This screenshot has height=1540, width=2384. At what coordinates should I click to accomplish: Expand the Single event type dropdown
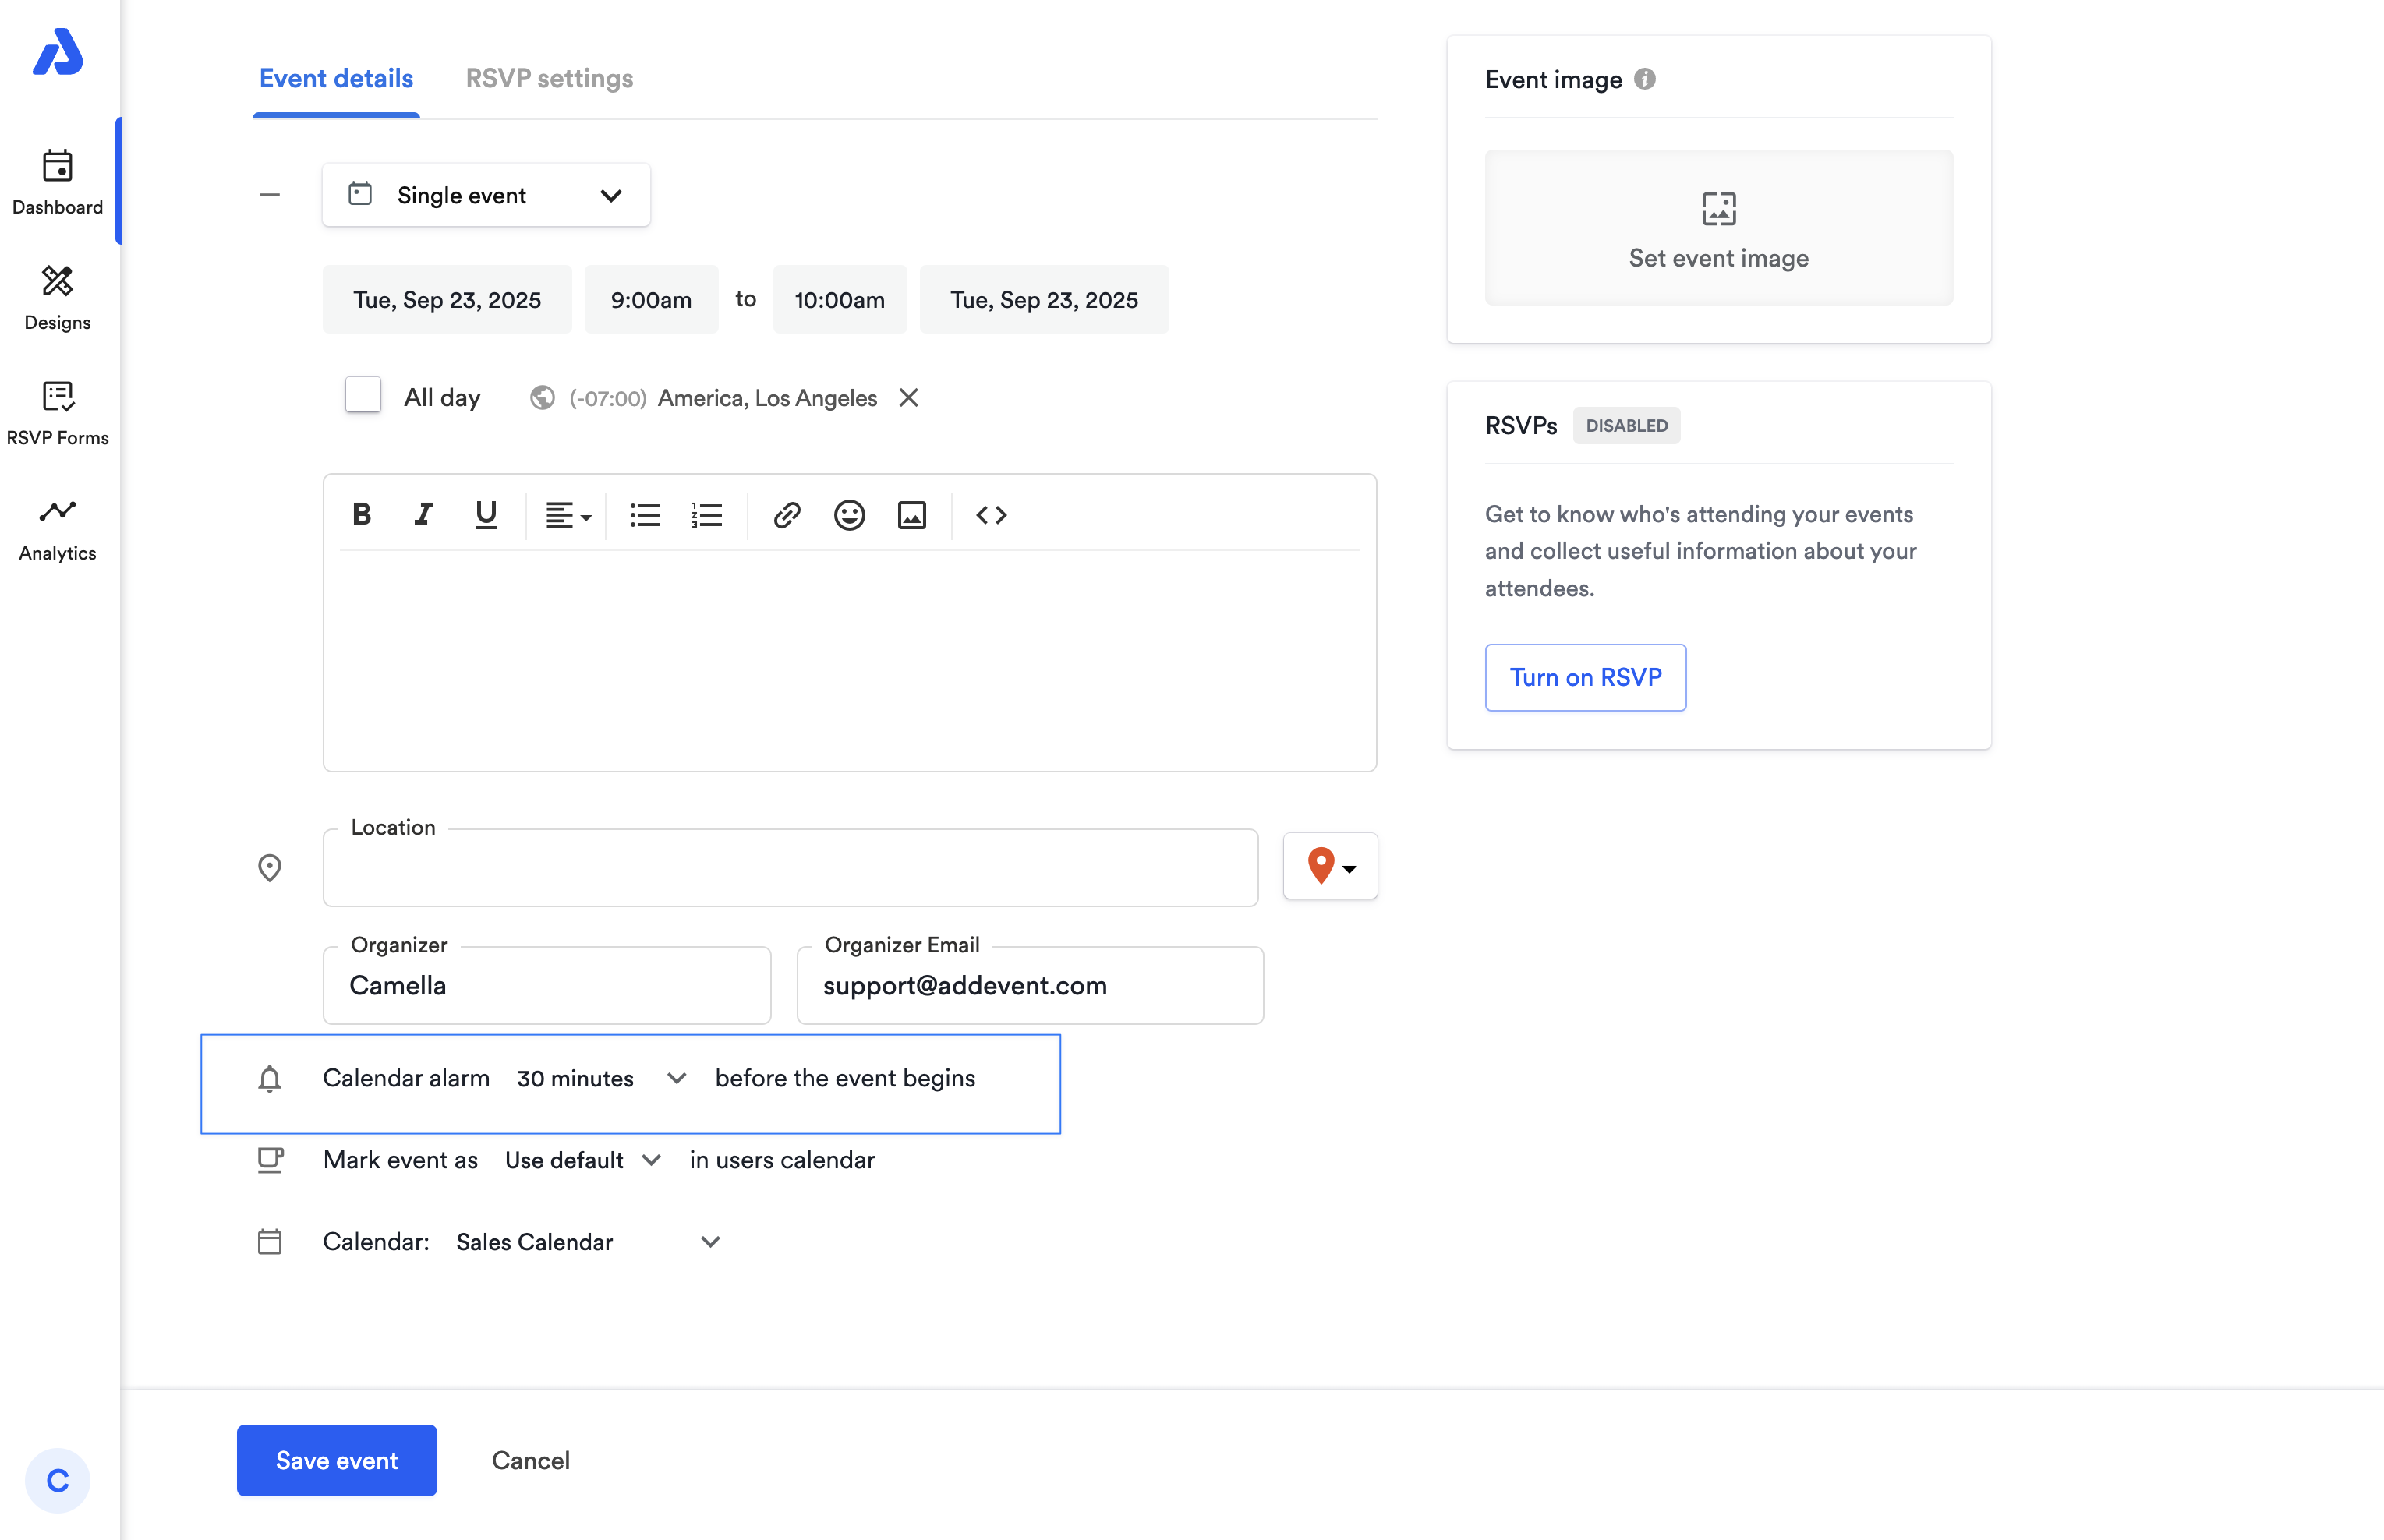coord(486,195)
